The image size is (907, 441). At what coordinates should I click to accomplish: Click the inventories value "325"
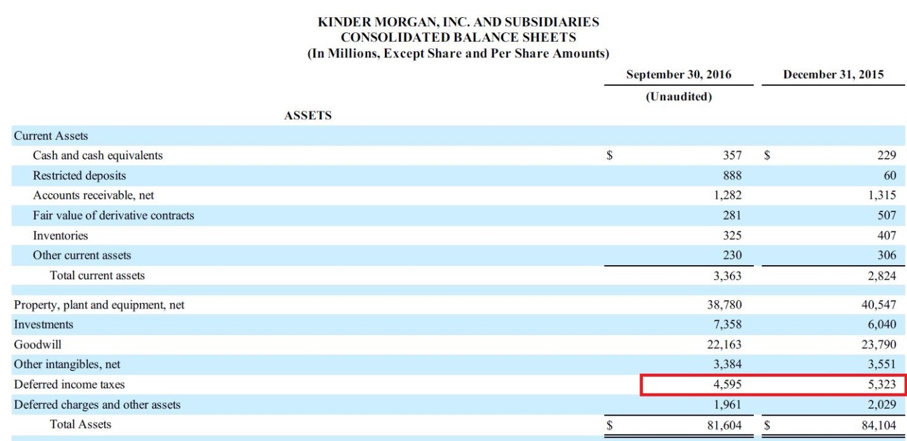[x=732, y=235]
